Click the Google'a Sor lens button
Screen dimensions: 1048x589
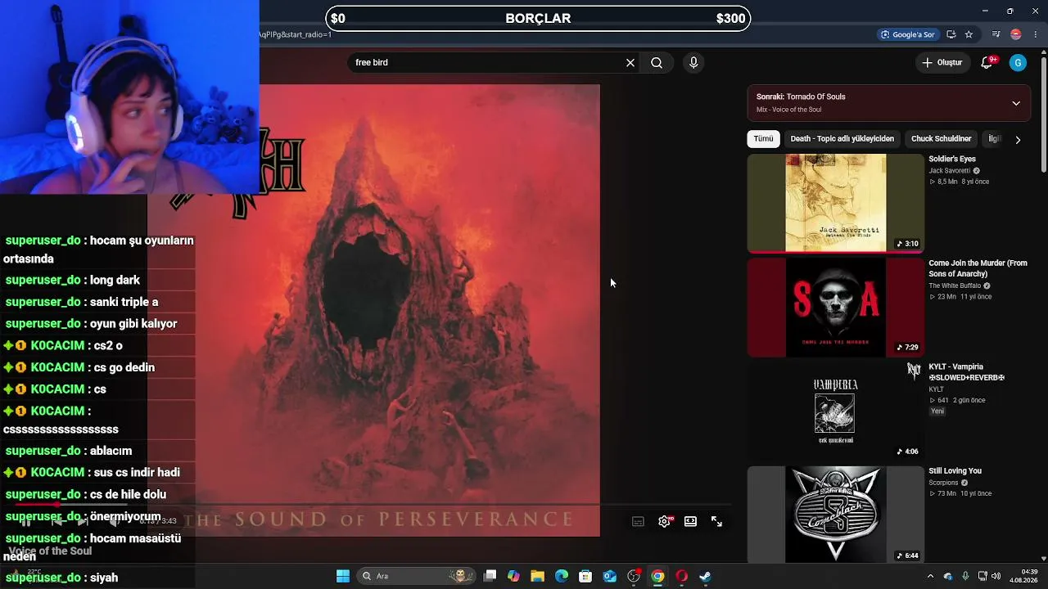[x=907, y=34]
